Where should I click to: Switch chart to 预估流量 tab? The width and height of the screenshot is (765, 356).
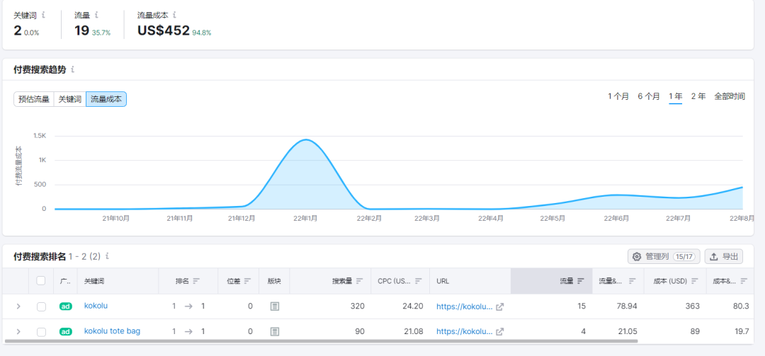click(34, 99)
